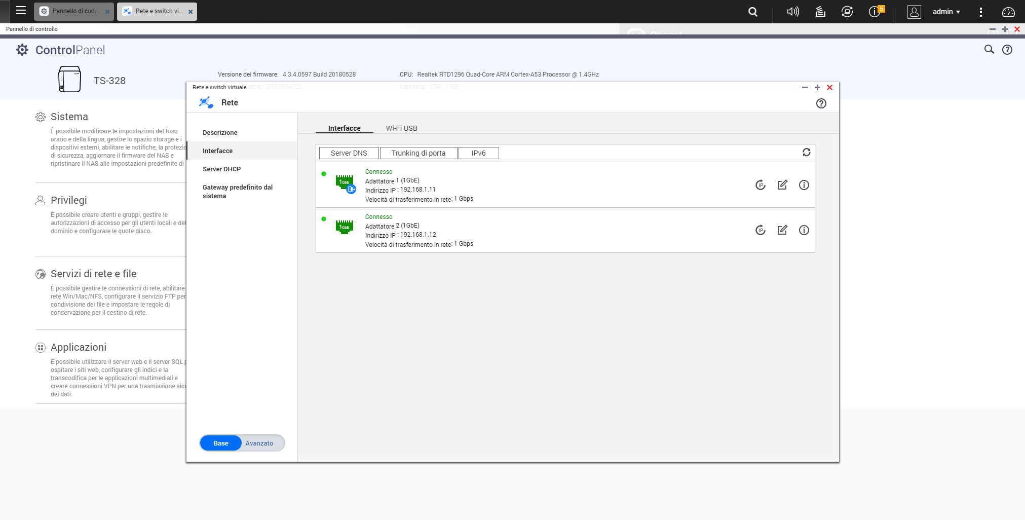Switch to the Wi-Fi USB tab
Screen dimensions: 1025x520
click(x=401, y=128)
